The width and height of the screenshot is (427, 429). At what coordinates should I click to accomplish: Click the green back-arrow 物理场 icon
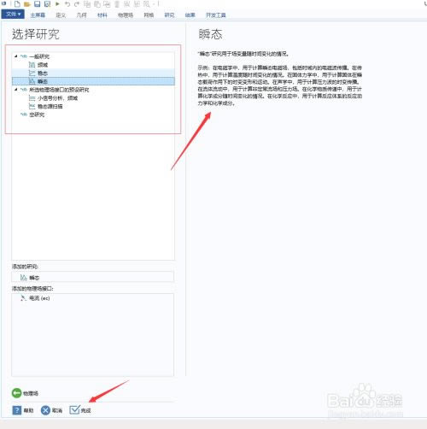coord(16,393)
